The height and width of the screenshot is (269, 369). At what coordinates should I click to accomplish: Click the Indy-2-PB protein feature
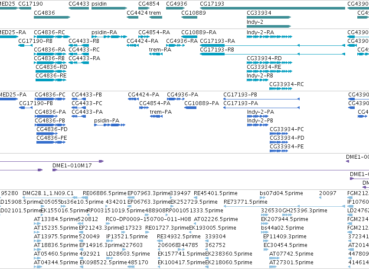click(x=258, y=125)
